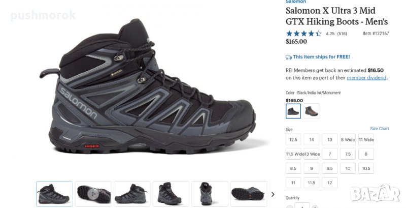Image resolution: width=406 pixels, height=208 pixels.
Task: Pick size 11.5 Wide
Action: click(293, 154)
